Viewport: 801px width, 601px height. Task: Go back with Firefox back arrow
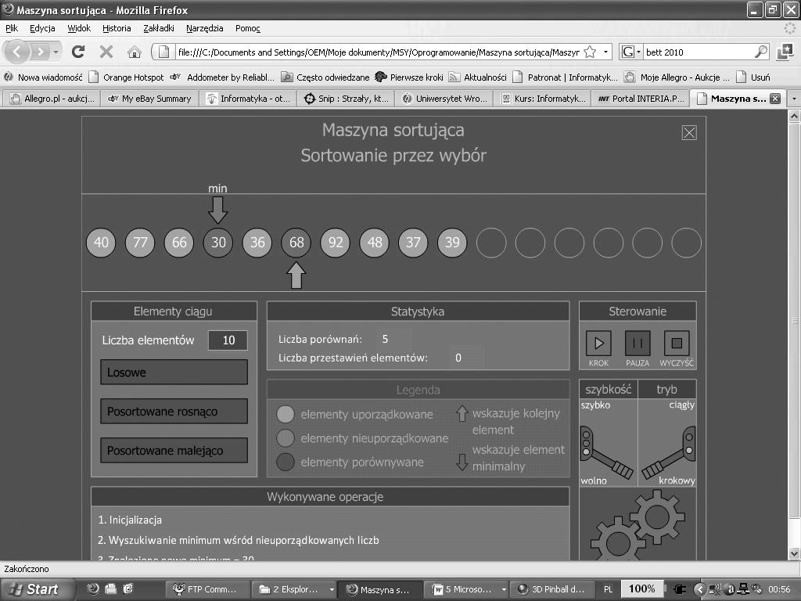tap(17, 52)
